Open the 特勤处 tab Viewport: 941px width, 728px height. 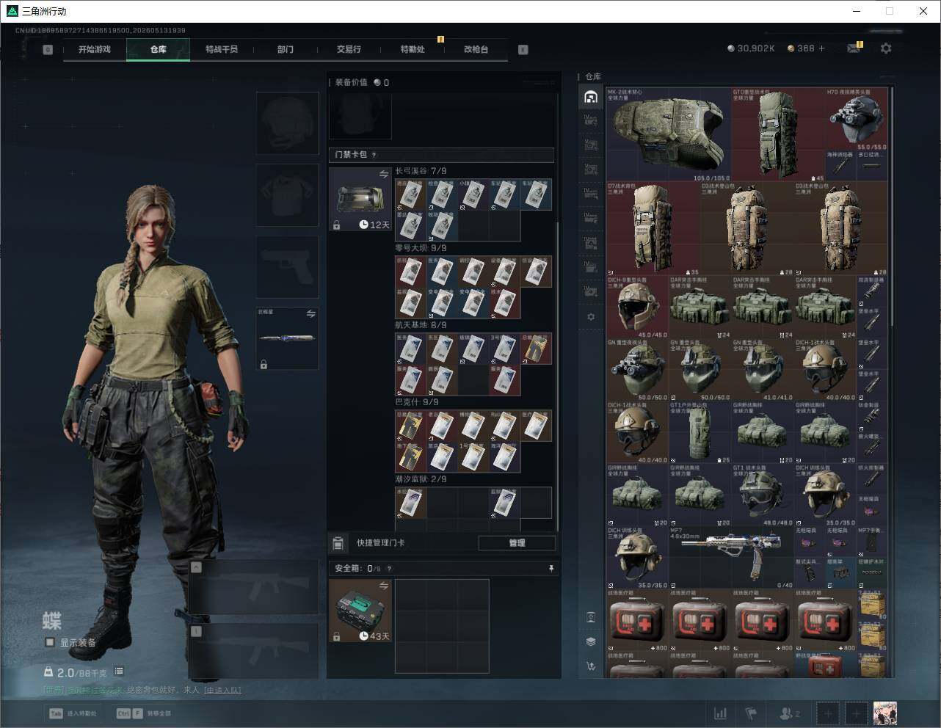pos(413,49)
